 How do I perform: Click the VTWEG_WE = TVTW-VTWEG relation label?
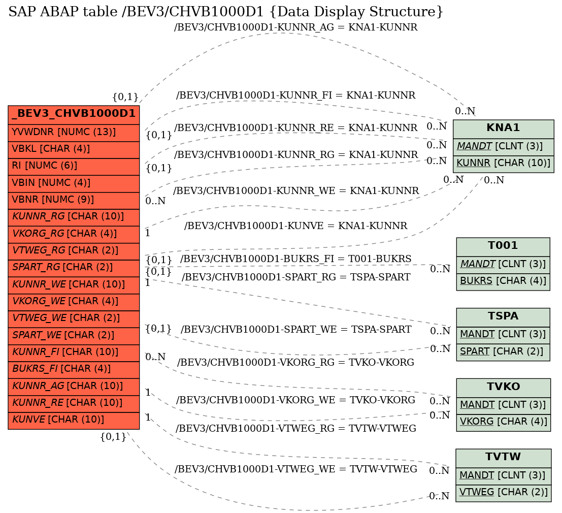[x=295, y=469]
